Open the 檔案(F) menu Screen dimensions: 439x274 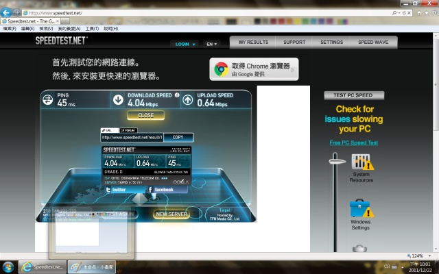[x=10, y=29]
